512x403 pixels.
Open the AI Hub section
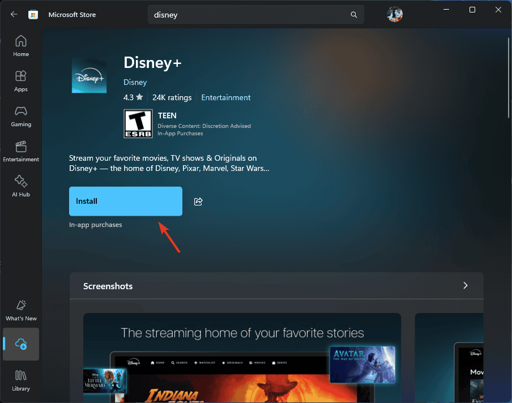[x=20, y=186]
